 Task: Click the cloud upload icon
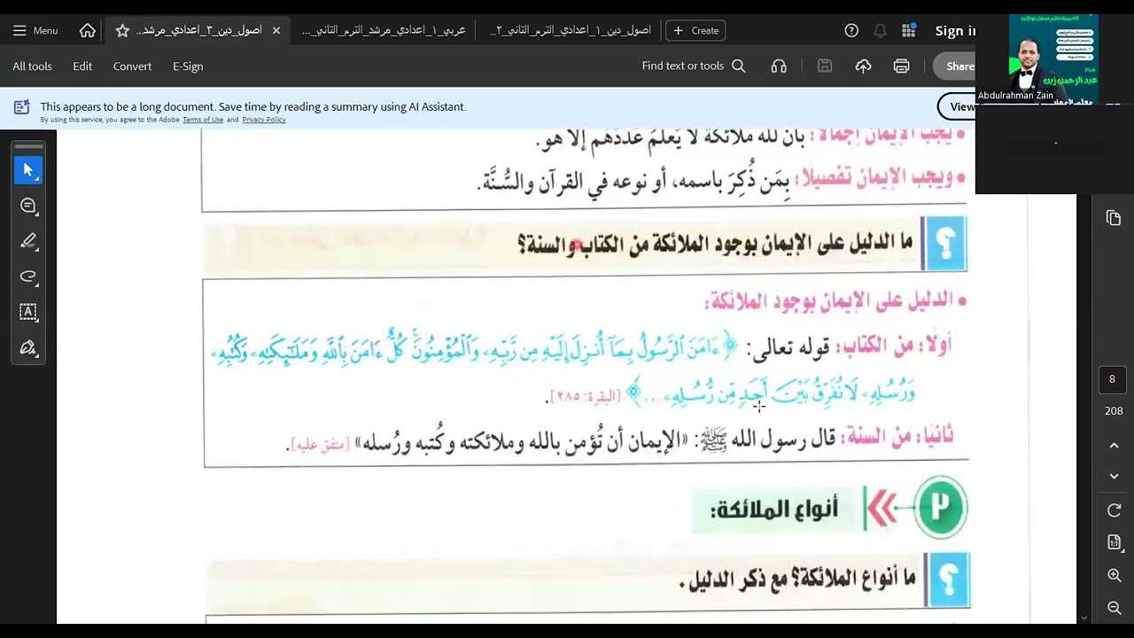tap(863, 66)
